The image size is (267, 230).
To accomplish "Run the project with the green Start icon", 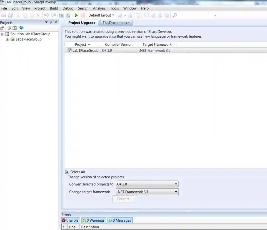I will tap(76, 15).
